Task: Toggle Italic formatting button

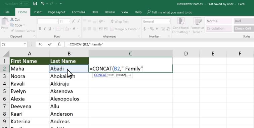Action: pyautogui.click(x=45, y=29)
